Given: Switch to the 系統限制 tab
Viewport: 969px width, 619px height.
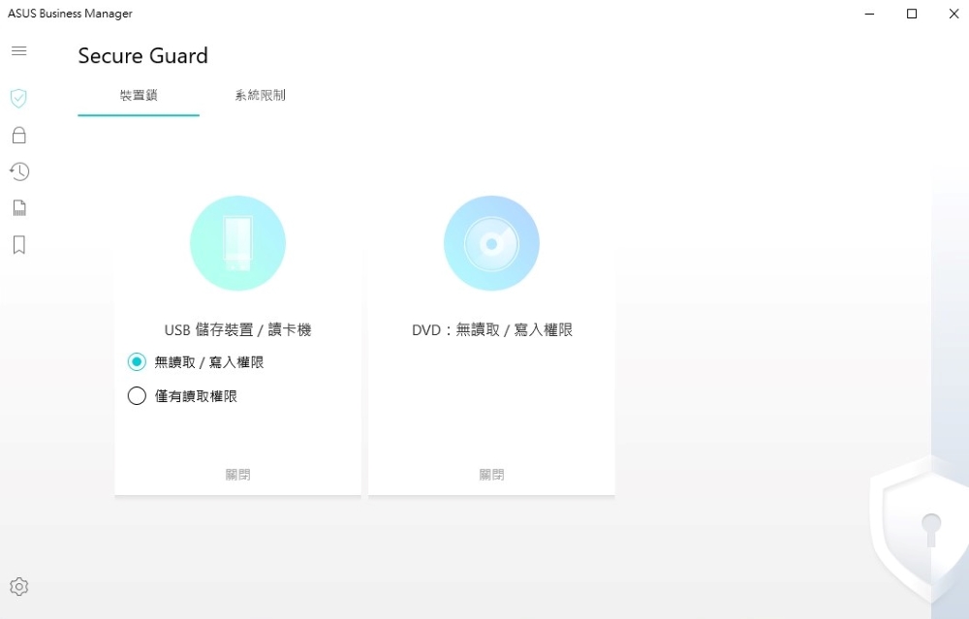Looking at the screenshot, I should (260, 95).
